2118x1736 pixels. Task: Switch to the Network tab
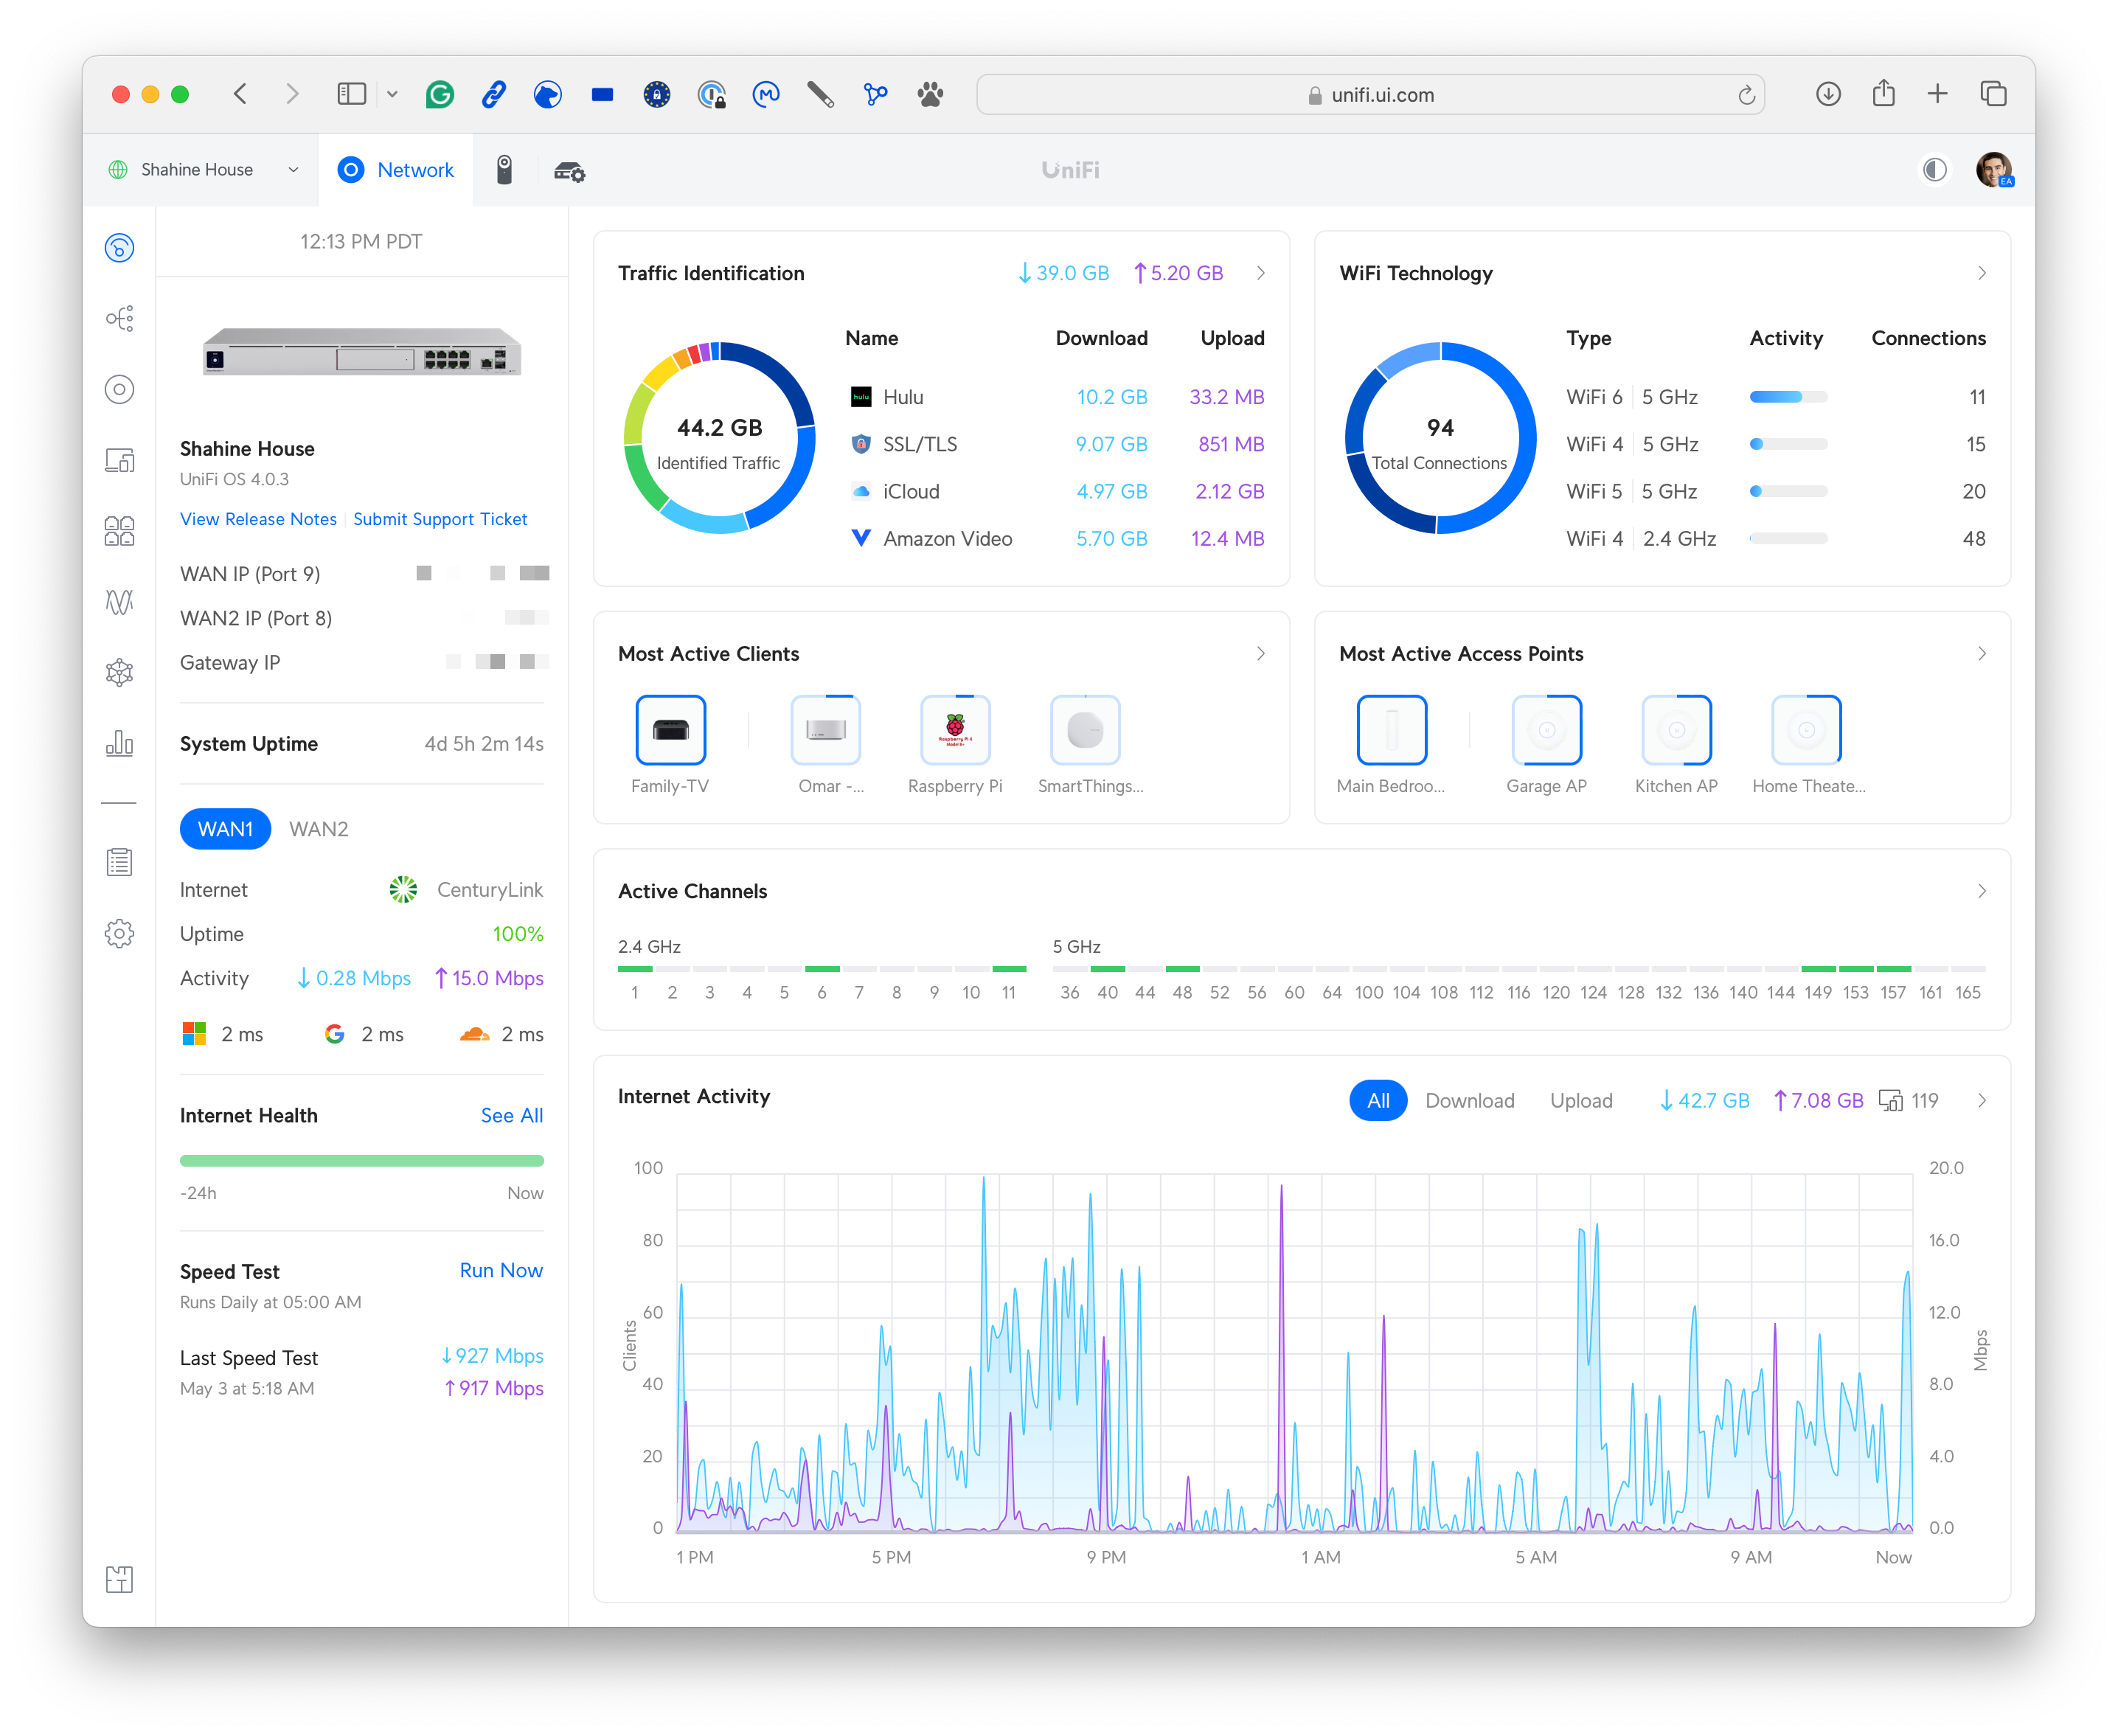click(x=396, y=170)
